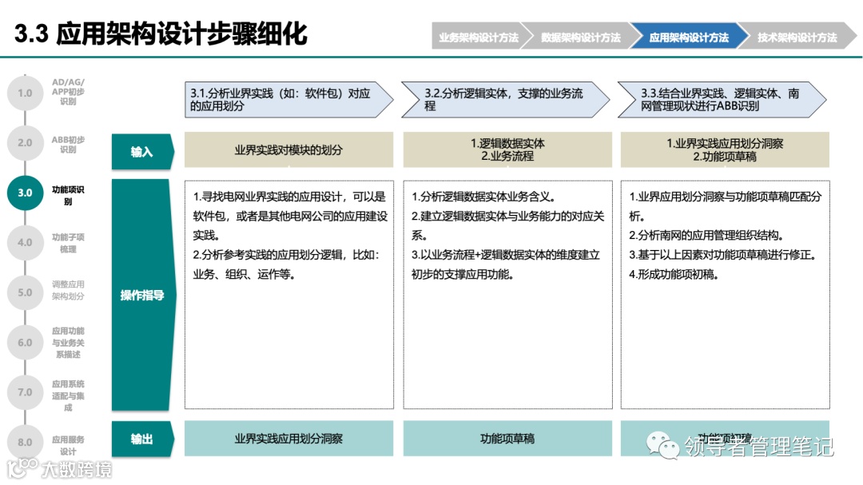Click the 业界实践对模块的划分 input box
The image size is (863, 485).
point(289,149)
